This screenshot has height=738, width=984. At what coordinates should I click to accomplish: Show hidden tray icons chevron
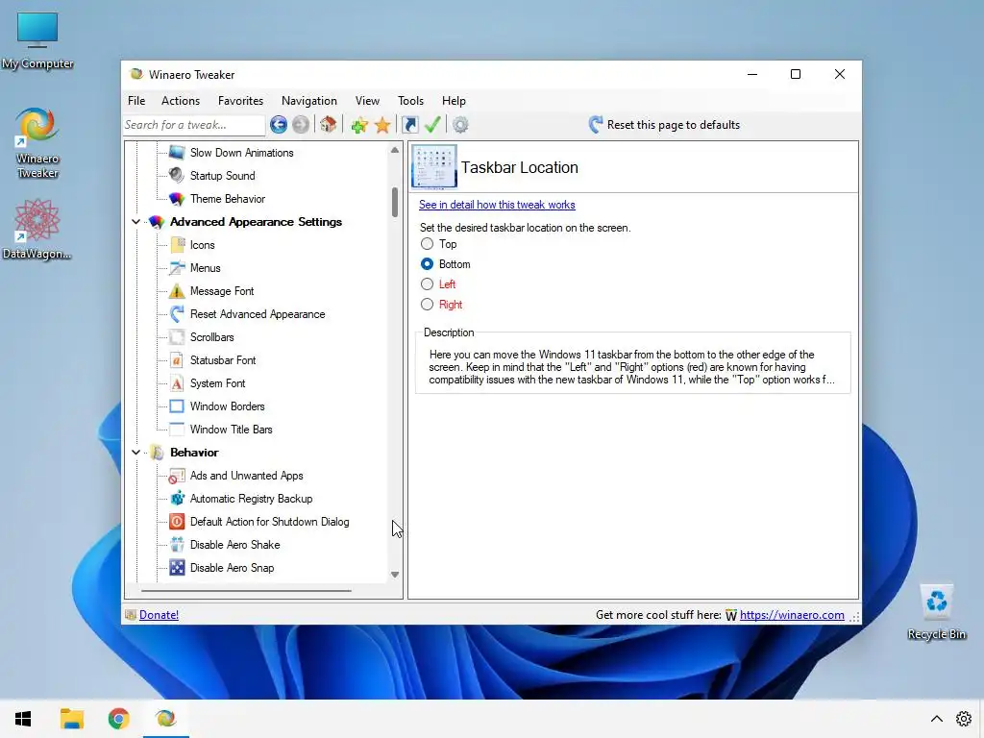click(936, 719)
